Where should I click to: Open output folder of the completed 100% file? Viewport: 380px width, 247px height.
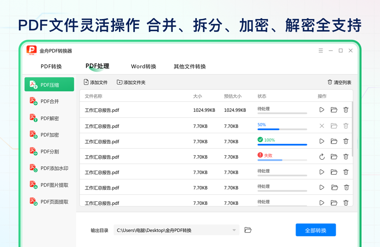coord(334,141)
